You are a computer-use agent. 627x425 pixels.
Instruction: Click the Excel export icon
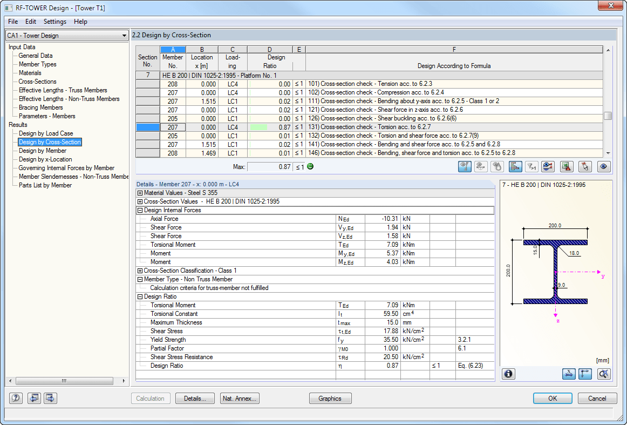567,167
